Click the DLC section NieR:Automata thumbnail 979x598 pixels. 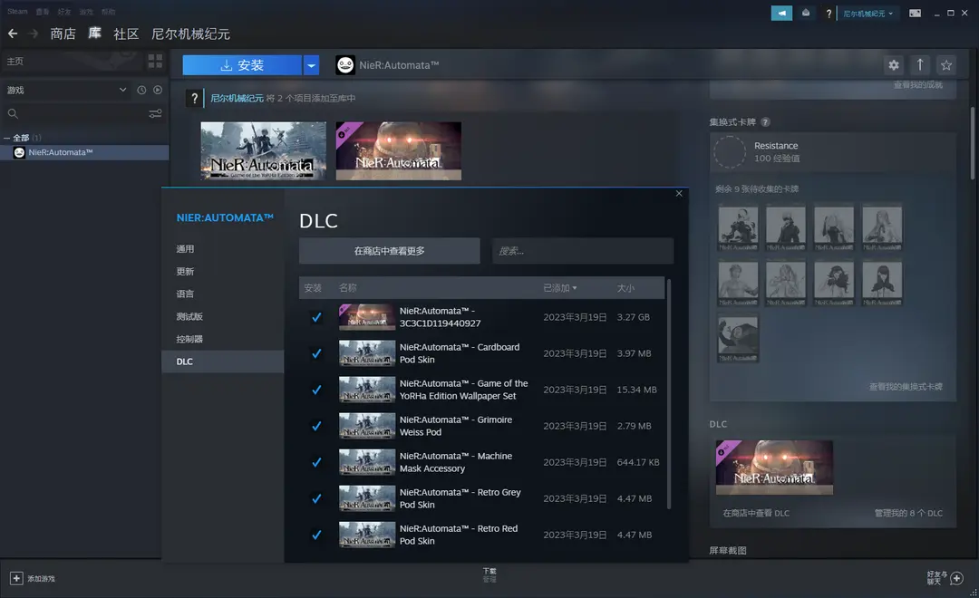click(x=774, y=468)
